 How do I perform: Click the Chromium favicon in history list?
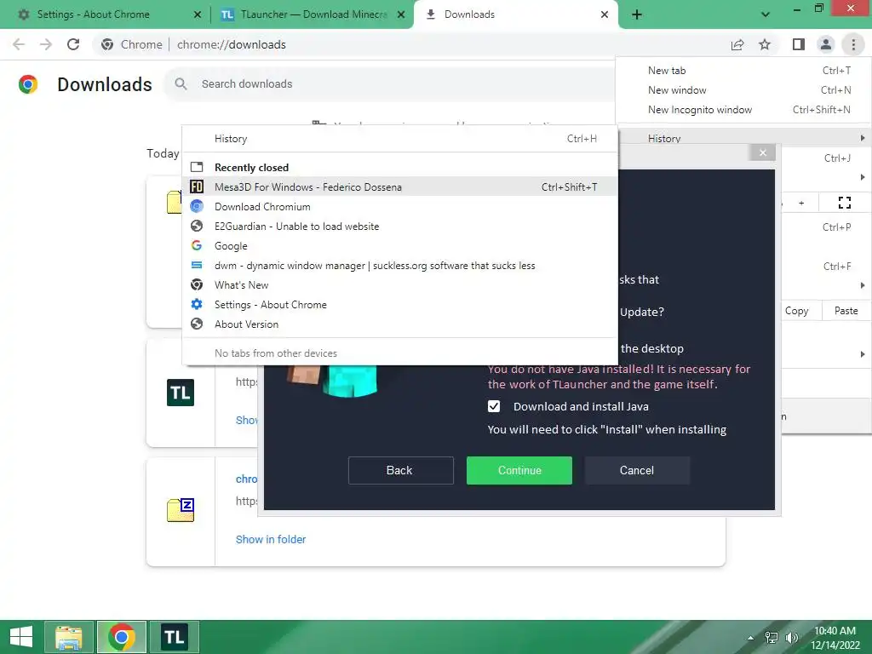(x=197, y=206)
